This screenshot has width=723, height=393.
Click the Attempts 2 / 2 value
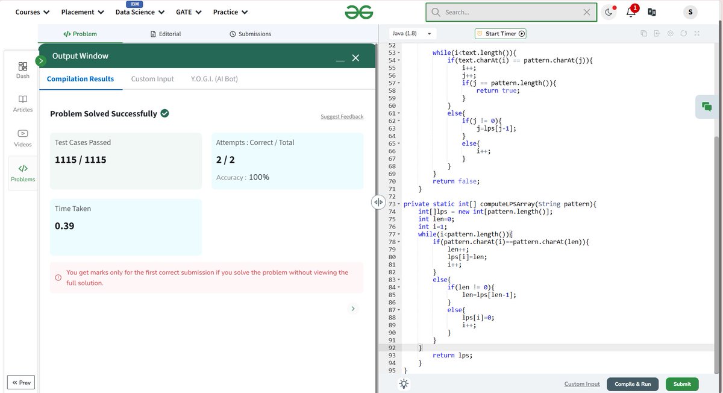[225, 160]
